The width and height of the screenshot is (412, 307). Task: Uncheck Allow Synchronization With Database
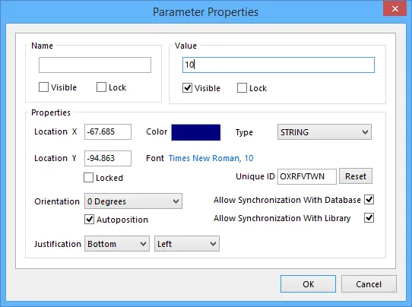[x=369, y=200]
